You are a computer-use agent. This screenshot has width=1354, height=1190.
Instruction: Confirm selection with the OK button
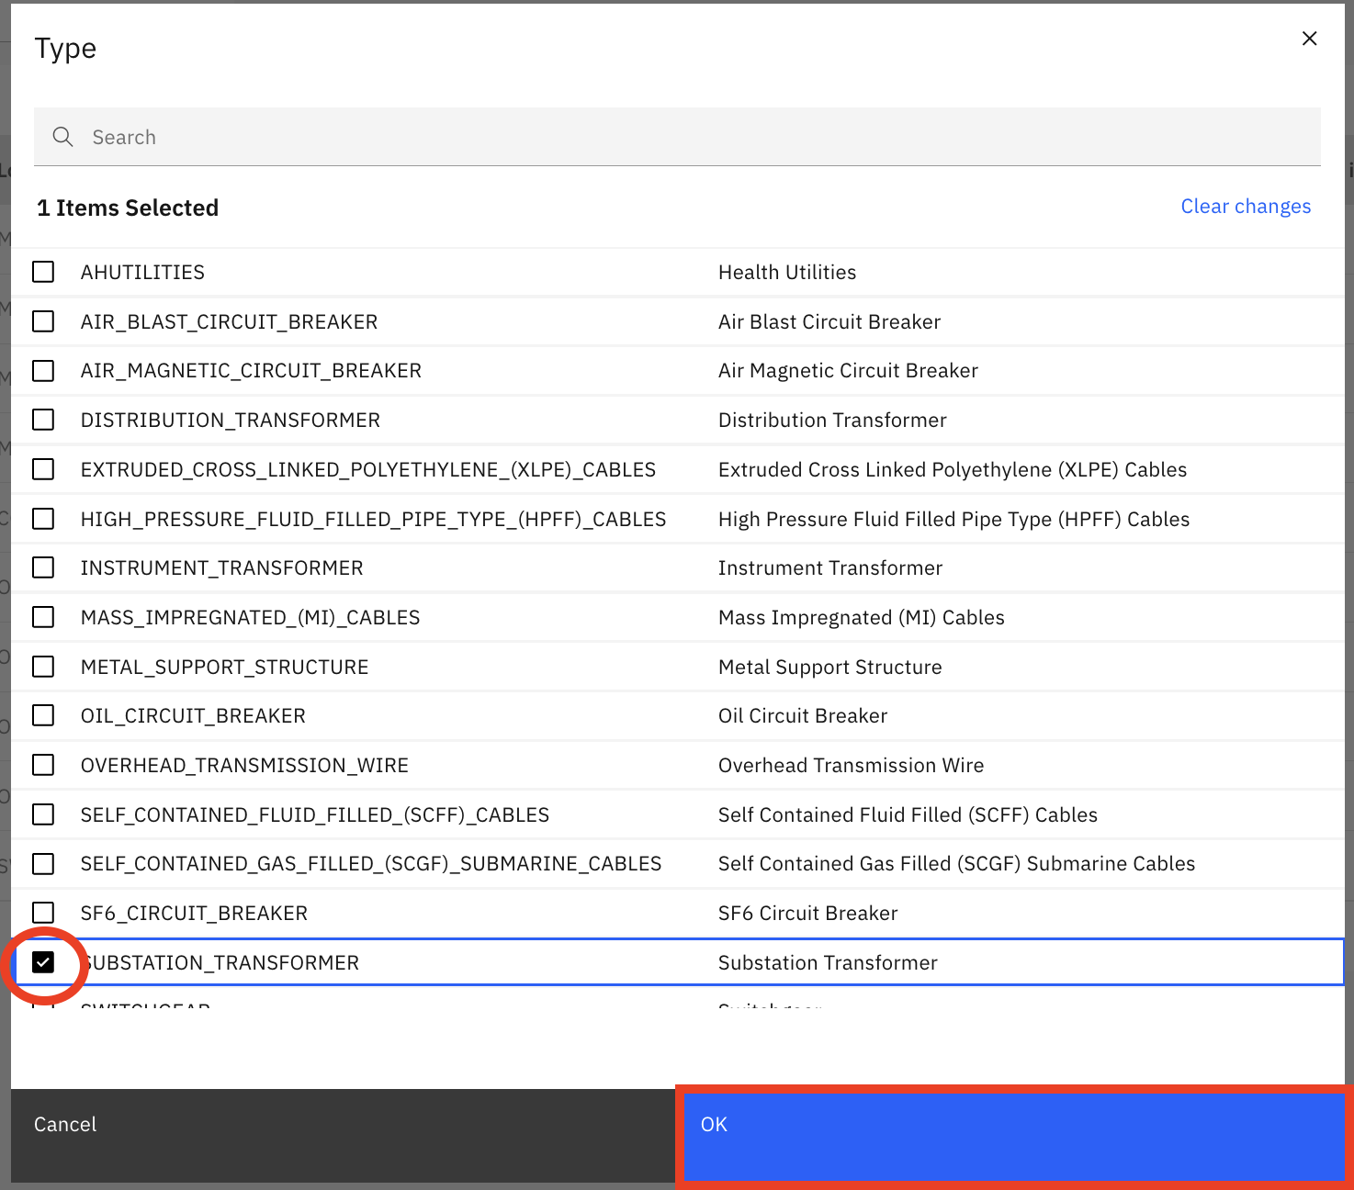(1013, 1136)
